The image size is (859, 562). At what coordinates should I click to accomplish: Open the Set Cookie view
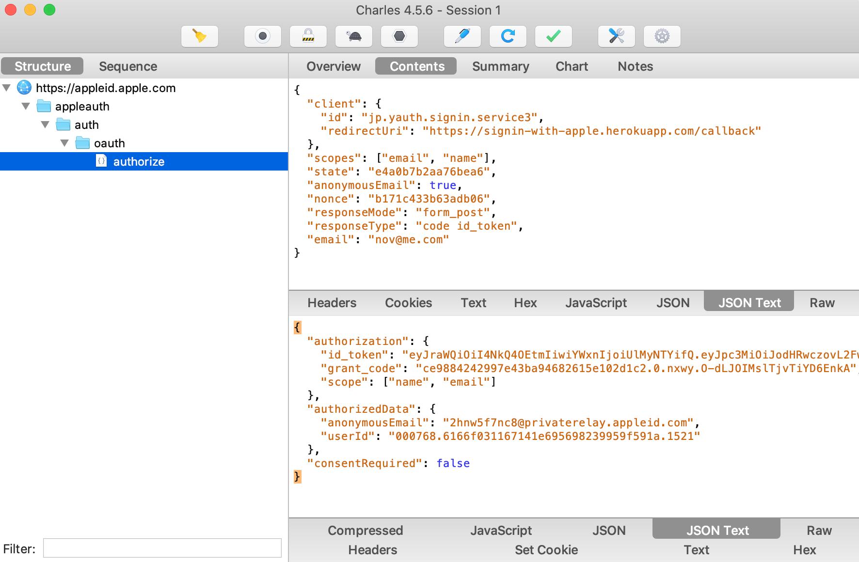pos(546,549)
